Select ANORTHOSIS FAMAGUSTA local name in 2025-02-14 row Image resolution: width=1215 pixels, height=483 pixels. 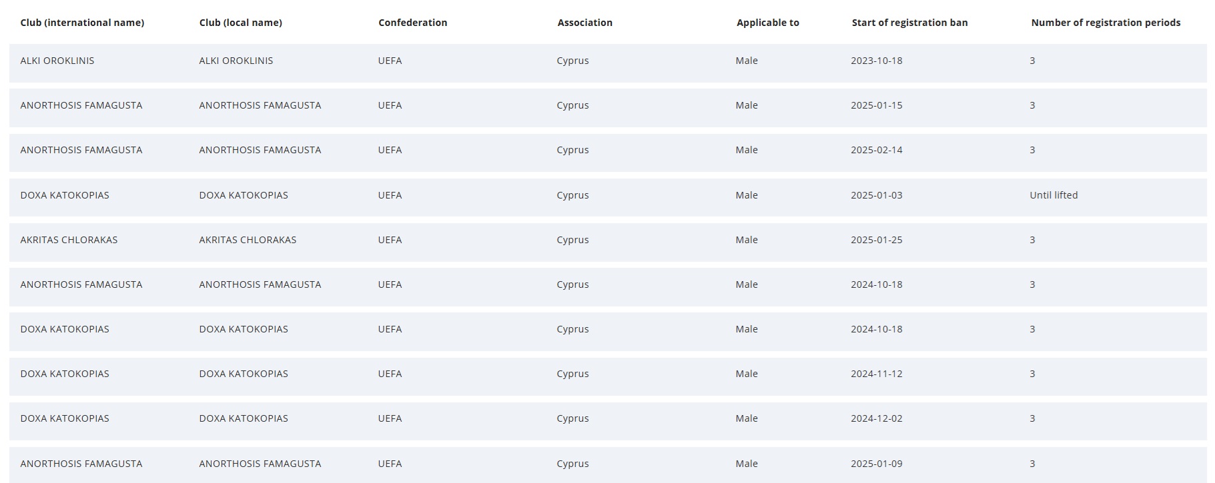260,150
